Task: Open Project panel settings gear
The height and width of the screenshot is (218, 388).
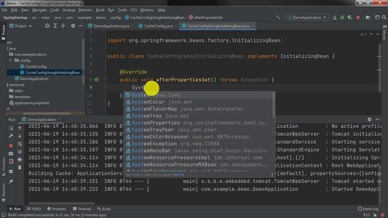Action: pyautogui.click(x=73, y=26)
